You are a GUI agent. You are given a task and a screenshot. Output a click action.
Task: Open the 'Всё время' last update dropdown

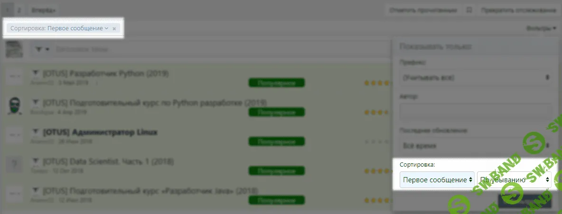(x=475, y=146)
